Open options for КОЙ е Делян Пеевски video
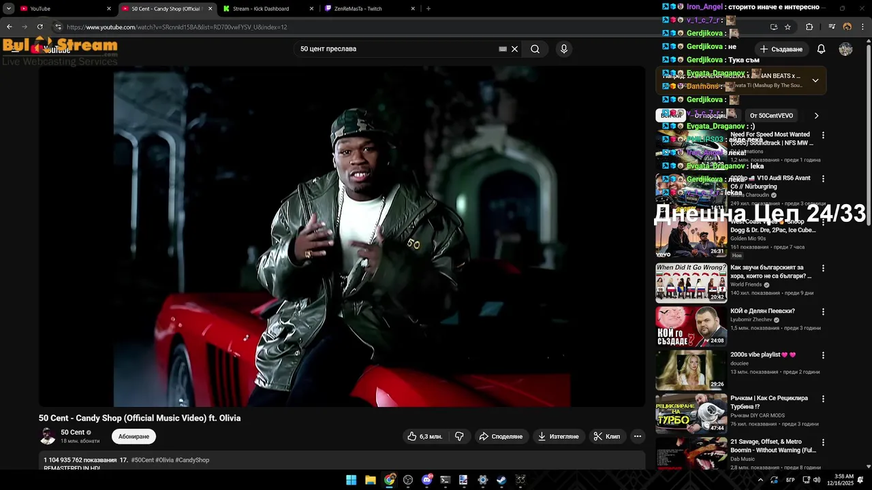Viewport: 872px width, 490px height. click(x=823, y=312)
